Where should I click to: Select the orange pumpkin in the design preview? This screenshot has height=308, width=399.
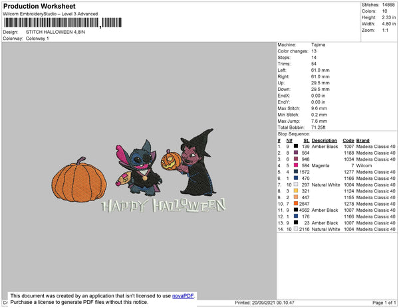(x=79, y=180)
